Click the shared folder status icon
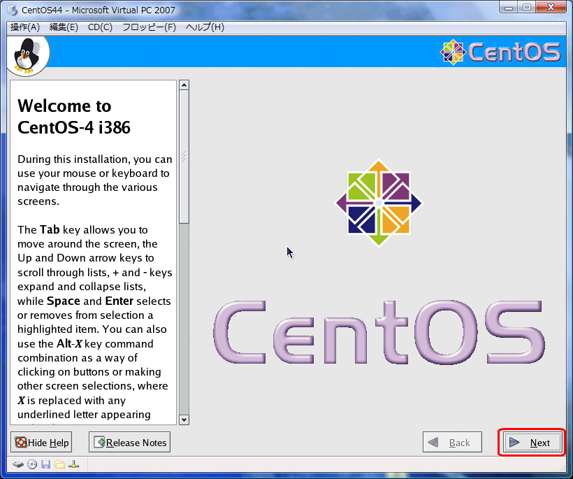Screen dimensions: 573x479 [x=59, y=465]
